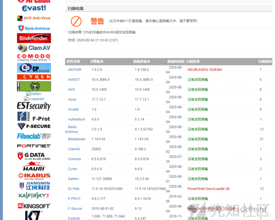Open the Authentium engine link
The width and height of the screenshot is (275, 220).
click(77, 119)
